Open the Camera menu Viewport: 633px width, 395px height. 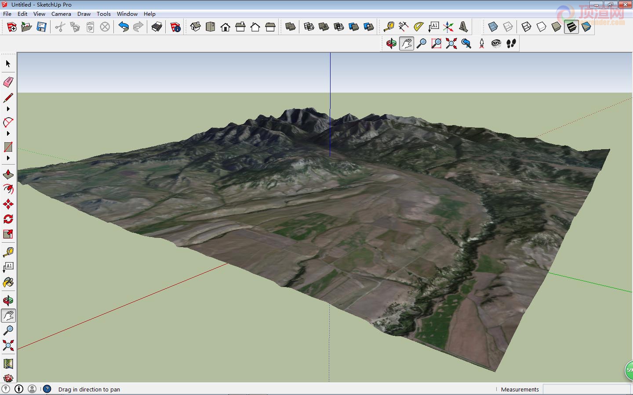(61, 14)
